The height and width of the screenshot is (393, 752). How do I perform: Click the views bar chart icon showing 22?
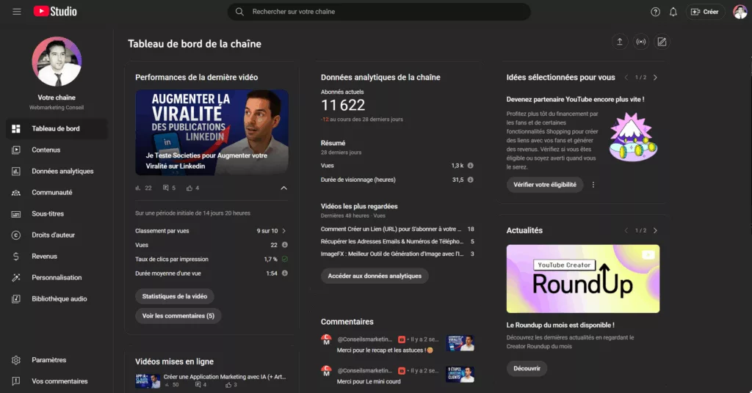pos(138,188)
